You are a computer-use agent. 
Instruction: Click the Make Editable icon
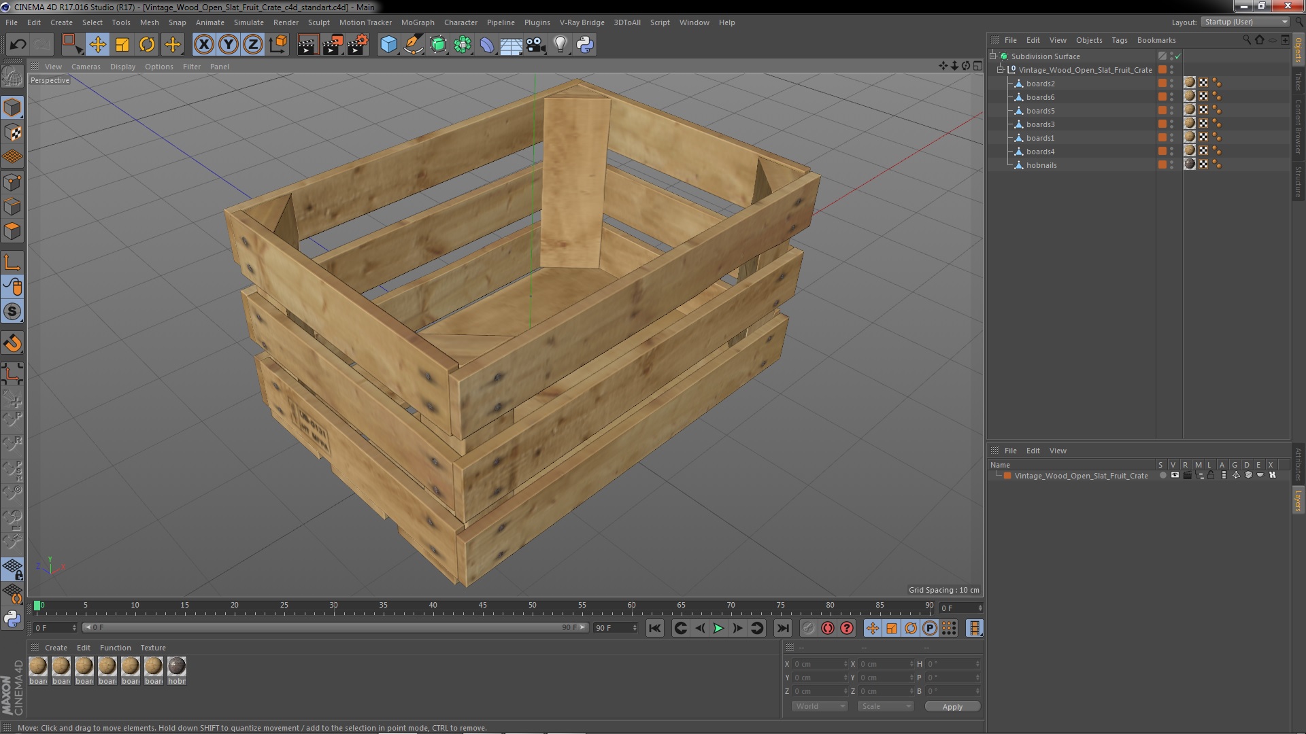12,77
